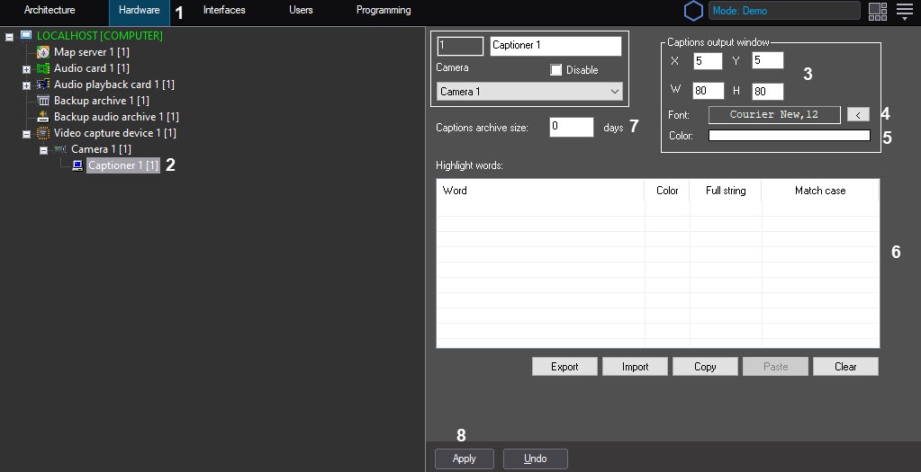Click the hexagon logo icon
The width and height of the screenshot is (921, 472).
tap(694, 11)
